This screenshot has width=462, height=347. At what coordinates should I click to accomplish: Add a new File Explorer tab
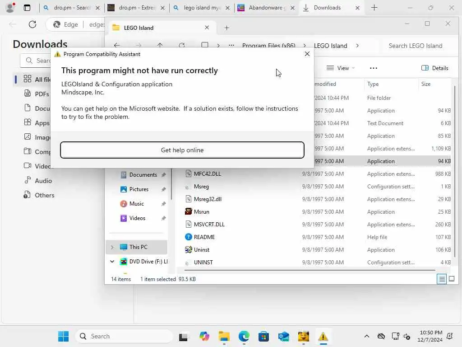pyautogui.click(x=226, y=28)
